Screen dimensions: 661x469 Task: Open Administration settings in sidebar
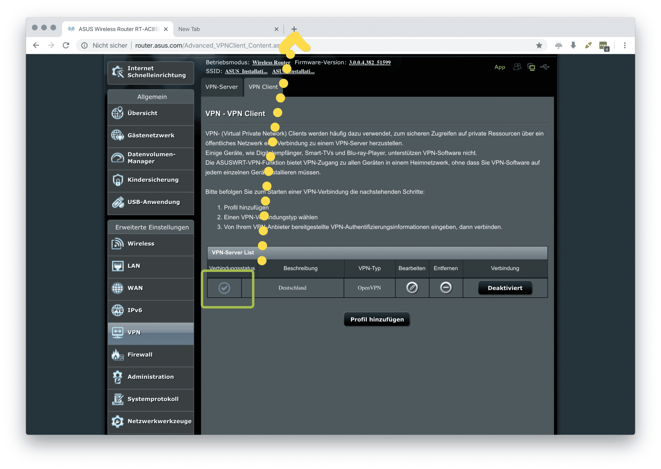click(x=151, y=377)
